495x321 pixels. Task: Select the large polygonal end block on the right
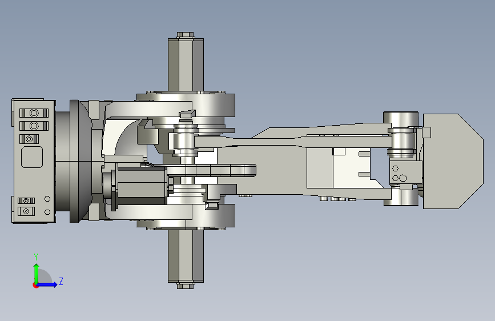click(453, 161)
